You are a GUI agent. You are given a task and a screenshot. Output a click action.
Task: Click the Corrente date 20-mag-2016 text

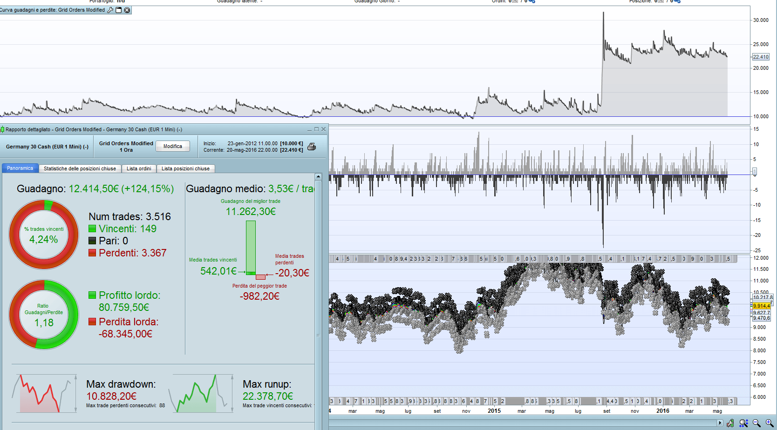point(252,150)
